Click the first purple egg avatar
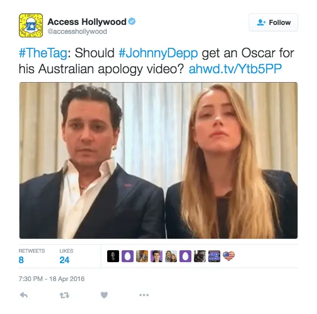 pos(128,256)
